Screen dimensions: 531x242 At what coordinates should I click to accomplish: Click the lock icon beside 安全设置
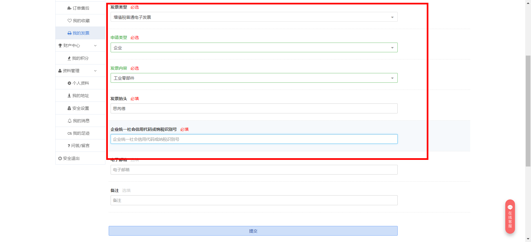69,108
